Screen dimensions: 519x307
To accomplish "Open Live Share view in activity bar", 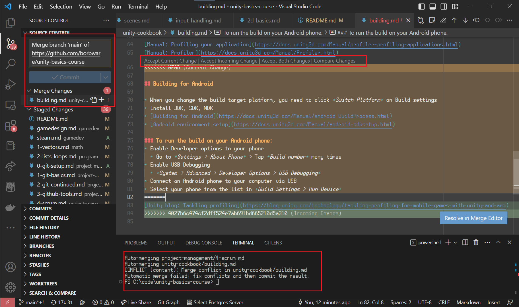I will [10, 166].
